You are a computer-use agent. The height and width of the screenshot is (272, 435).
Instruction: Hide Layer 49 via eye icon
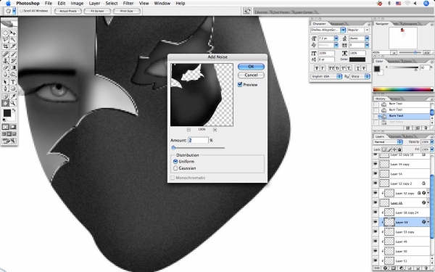[x=376, y=242]
